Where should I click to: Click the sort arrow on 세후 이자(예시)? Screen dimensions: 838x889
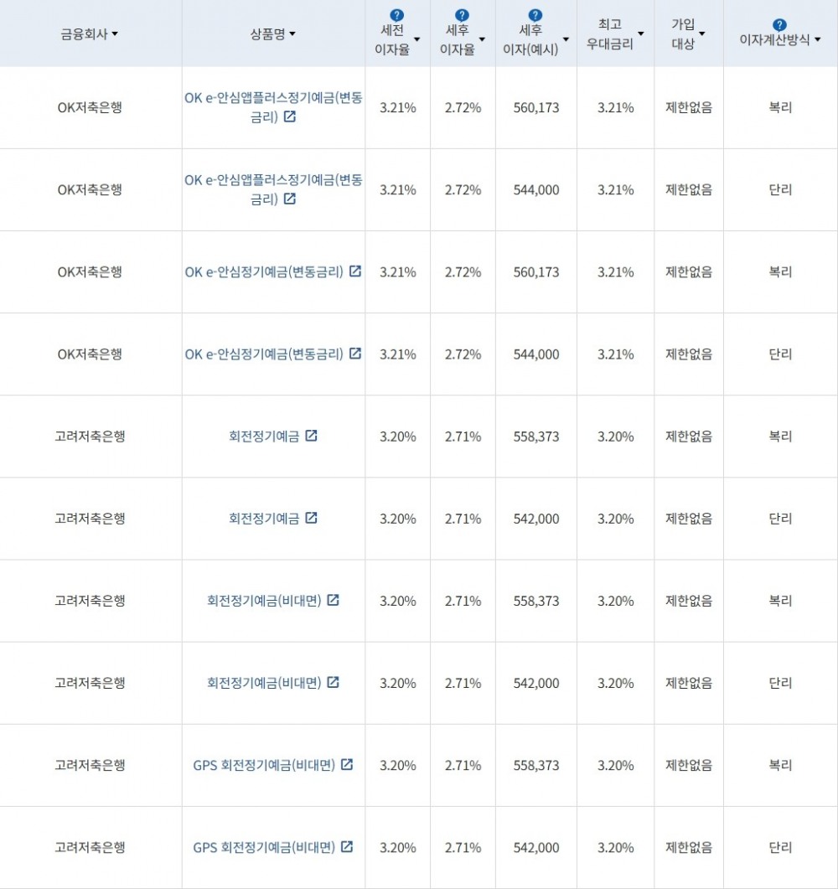[x=566, y=39]
